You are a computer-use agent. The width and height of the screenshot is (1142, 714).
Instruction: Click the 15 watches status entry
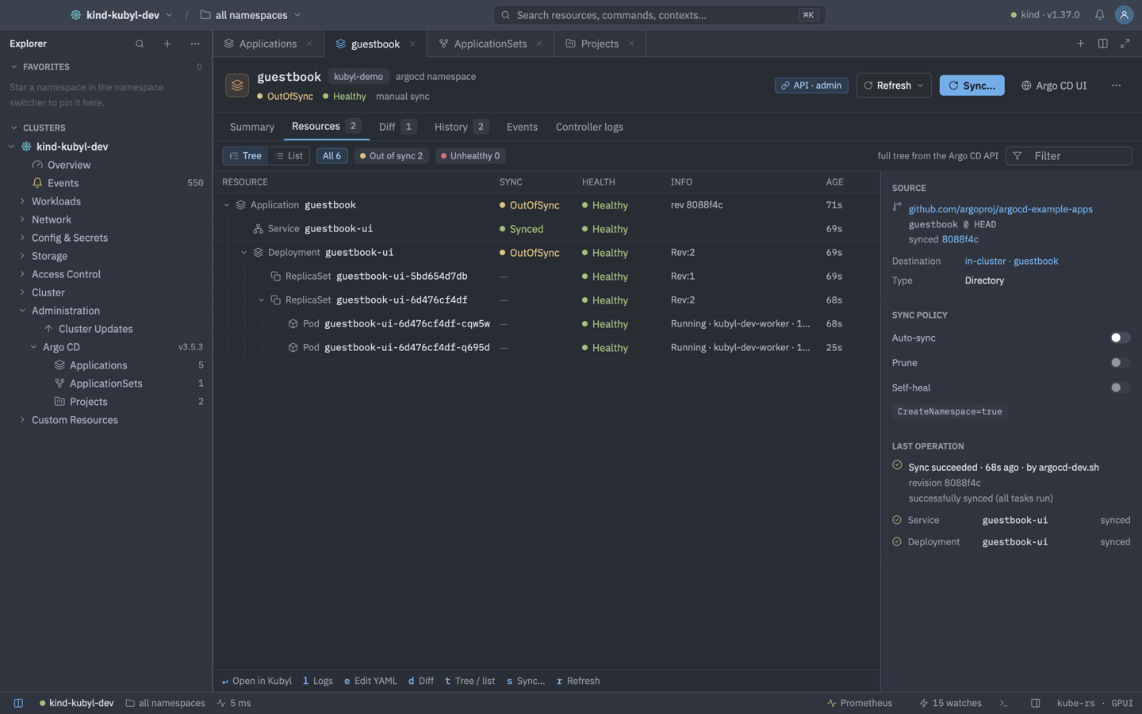coord(950,703)
